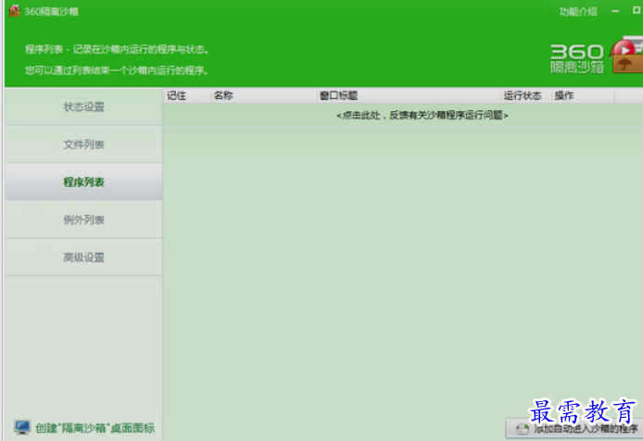Image resolution: width=643 pixels, height=441 pixels.
Task: Click the 功能介绍 link in title bar
Action: (578, 11)
